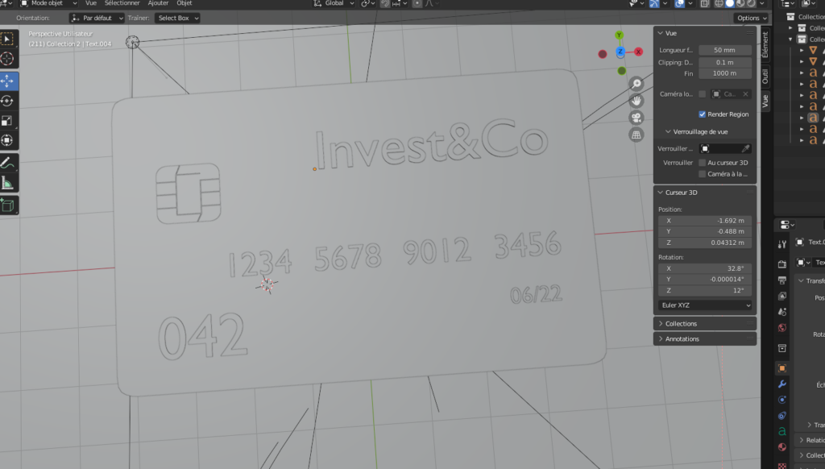Collapse the Curseur 3D panel
The image size is (825, 469).
[x=661, y=193]
